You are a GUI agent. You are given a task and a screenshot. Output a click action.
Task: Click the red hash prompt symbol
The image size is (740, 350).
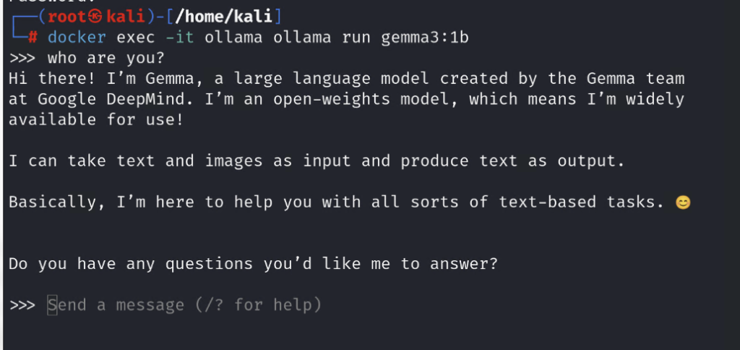[x=33, y=38]
